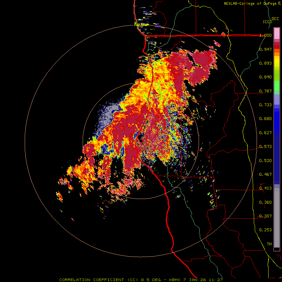
Task: Select the 0.893 scale value
Action: point(265,63)
